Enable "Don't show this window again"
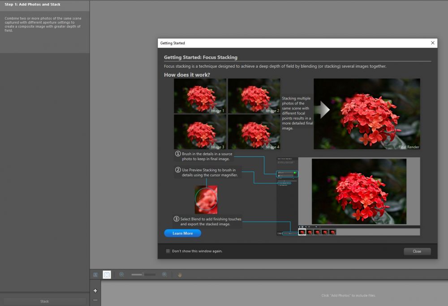448x306 pixels. point(168,251)
